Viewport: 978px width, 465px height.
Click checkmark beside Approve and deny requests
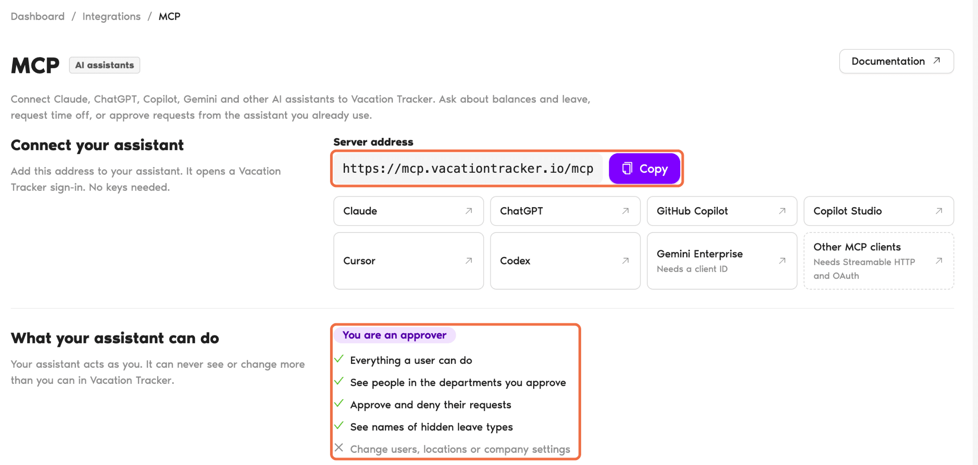click(x=339, y=403)
